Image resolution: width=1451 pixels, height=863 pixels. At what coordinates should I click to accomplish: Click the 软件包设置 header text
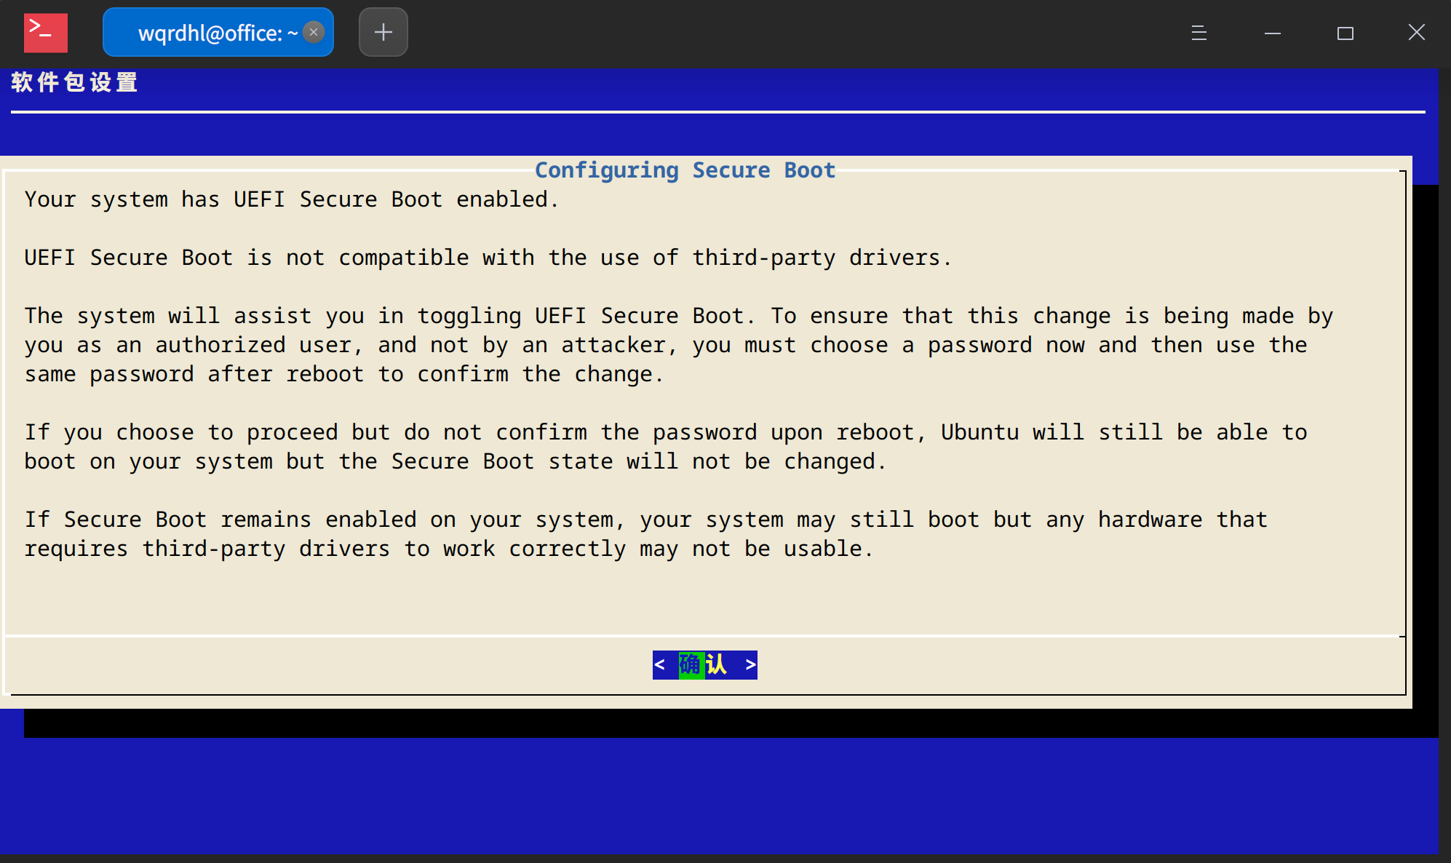click(x=74, y=82)
